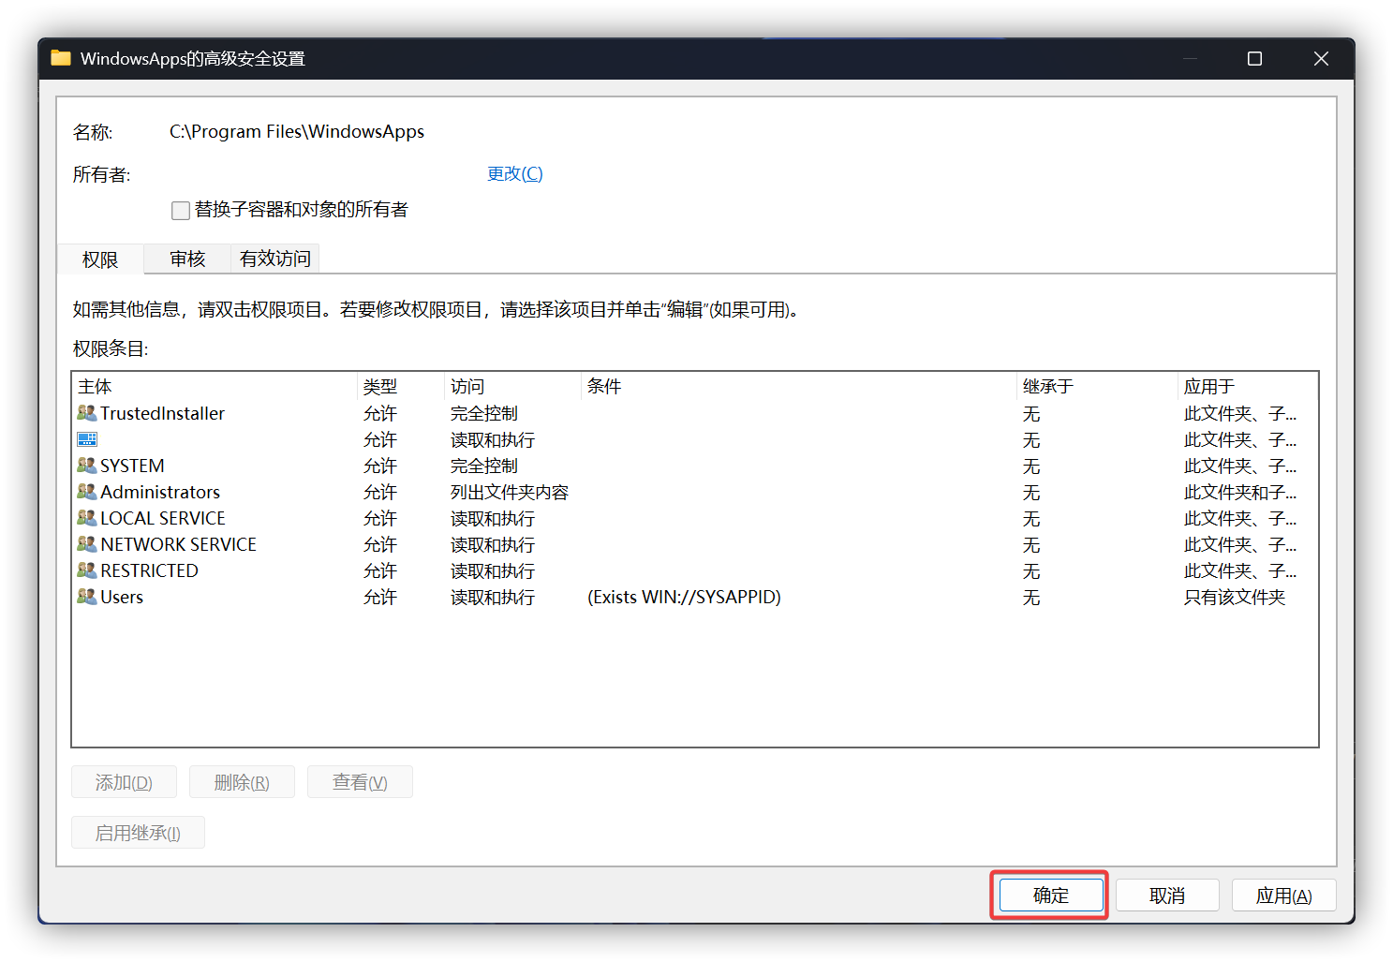Image resolution: width=1393 pixels, height=962 pixels.
Task: Click the Users group icon
Action: coord(87,597)
